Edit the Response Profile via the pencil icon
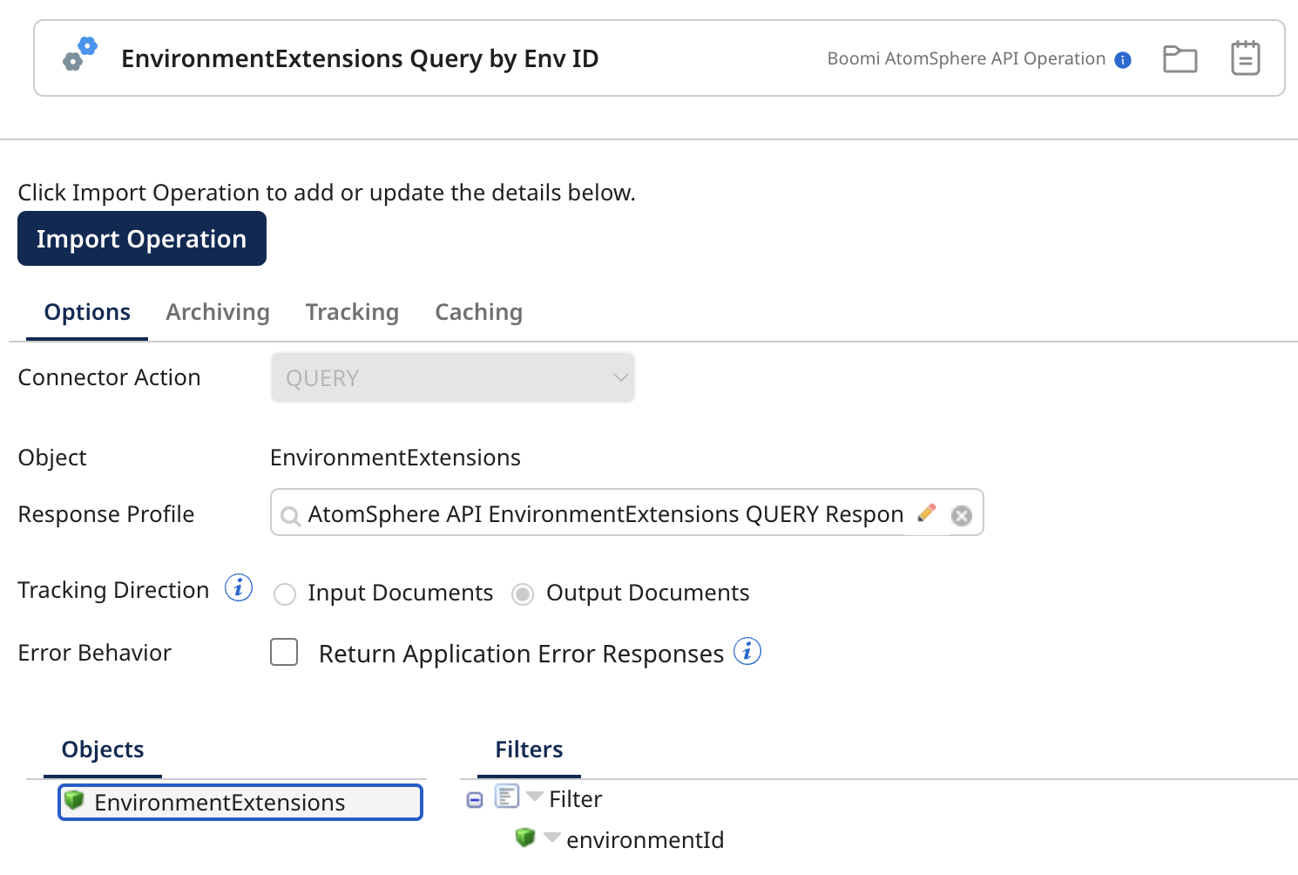Screen dimensions: 1298x875 point(927,513)
